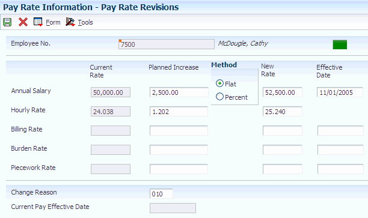
Task: Select the Percent method radio button
Action: (219, 97)
